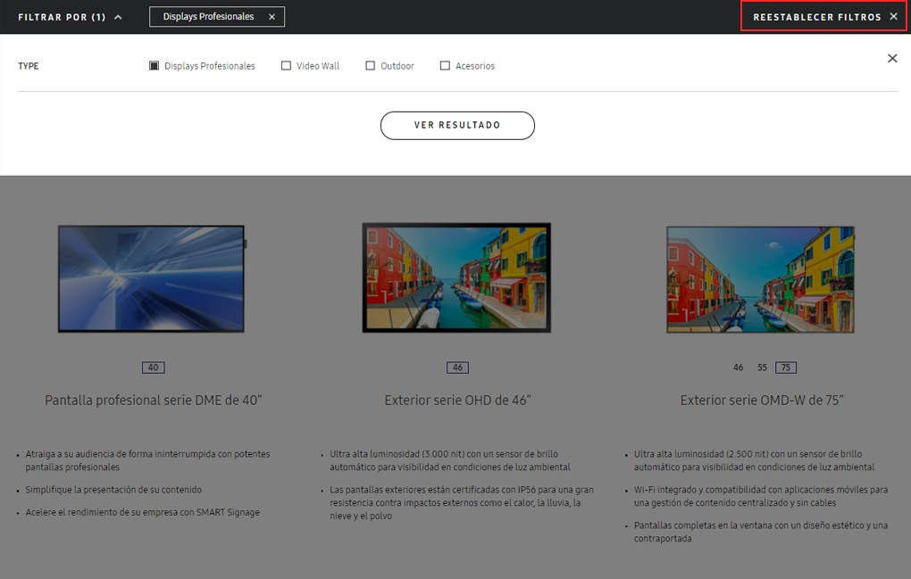Click the TYPE filter label
The width and height of the screenshot is (911, 579).
pos(29,66)
